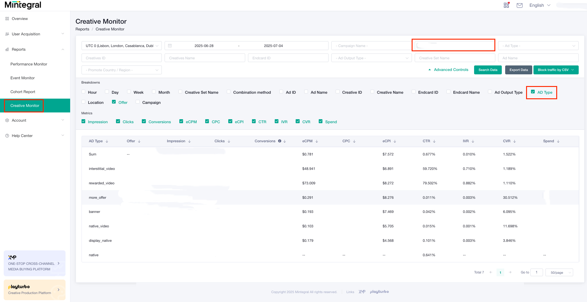This screenshot has height=302, width=587.
Task: Click the Help Center question-mark icon
Action: coord(7,135)
